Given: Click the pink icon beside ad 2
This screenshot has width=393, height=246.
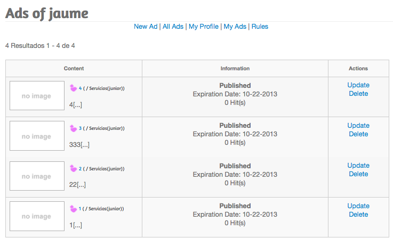Looking at the screenshot, I should [73, 168].
